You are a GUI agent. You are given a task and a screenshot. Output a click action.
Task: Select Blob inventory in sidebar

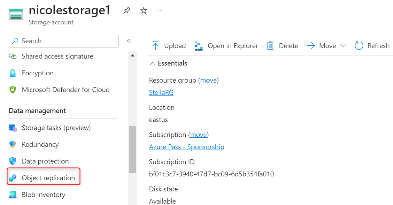[43, 195]
